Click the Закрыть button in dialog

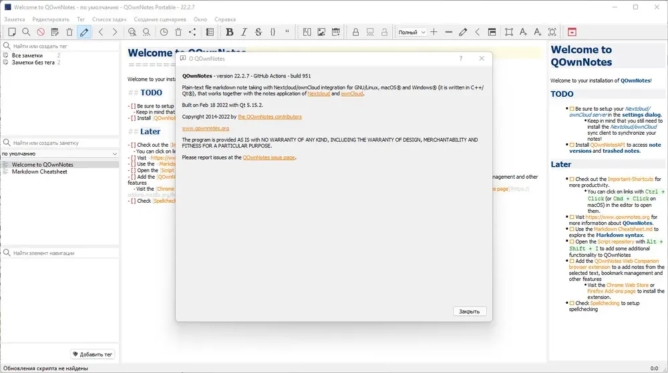[x=470, y=312]
